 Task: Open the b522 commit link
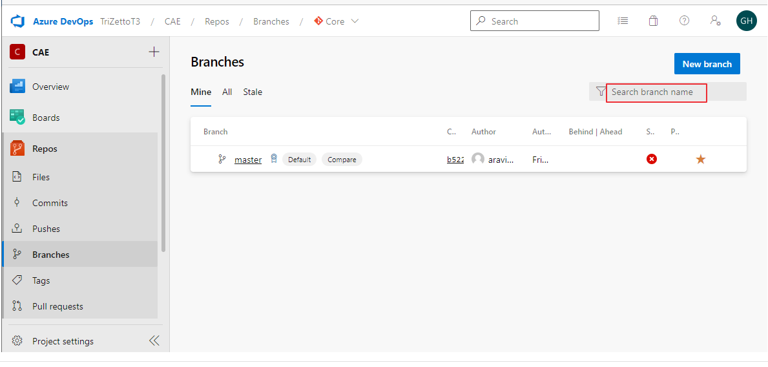(x=455, y=159)
